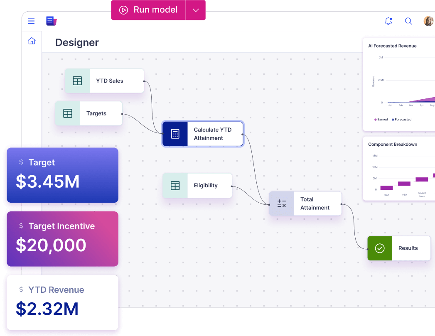Viewport: 435px width, 336px height.
Task: Go to Home in the sidebar
Action: point(32,41)
